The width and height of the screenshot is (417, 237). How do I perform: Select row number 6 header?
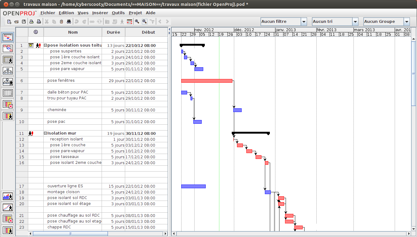pos(22,81)
